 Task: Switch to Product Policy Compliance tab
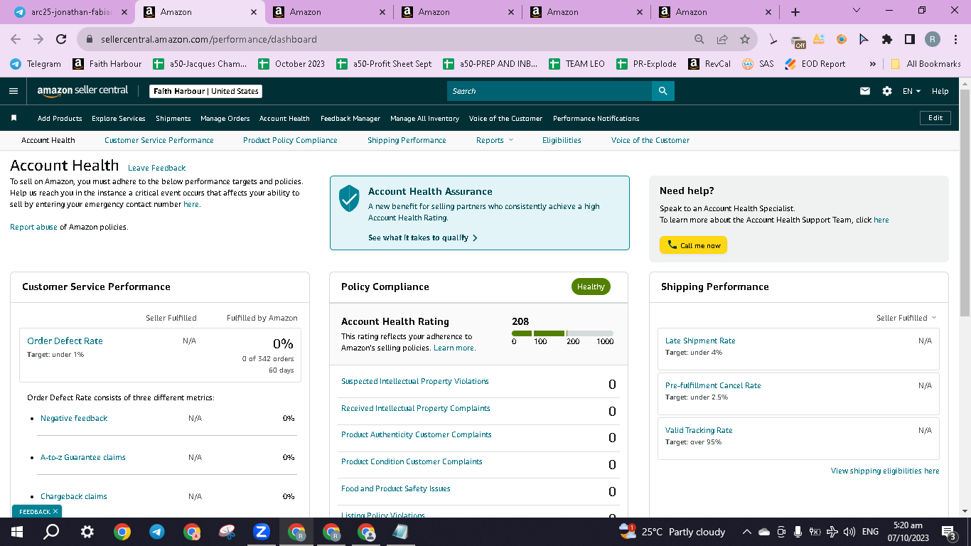290,140
